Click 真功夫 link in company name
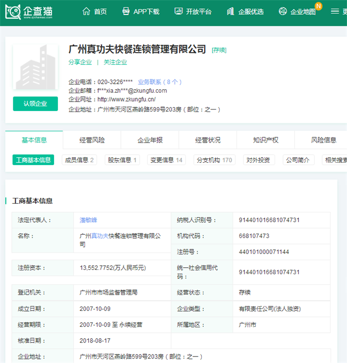 [100, 236]
